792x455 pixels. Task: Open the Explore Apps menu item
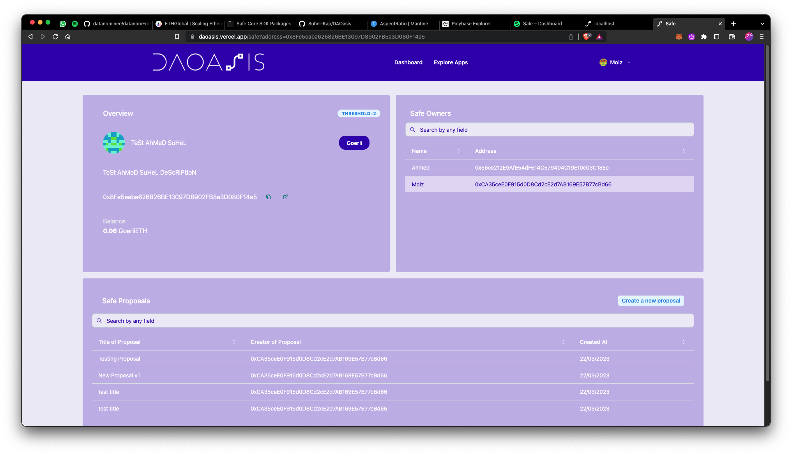coord(451,62)
